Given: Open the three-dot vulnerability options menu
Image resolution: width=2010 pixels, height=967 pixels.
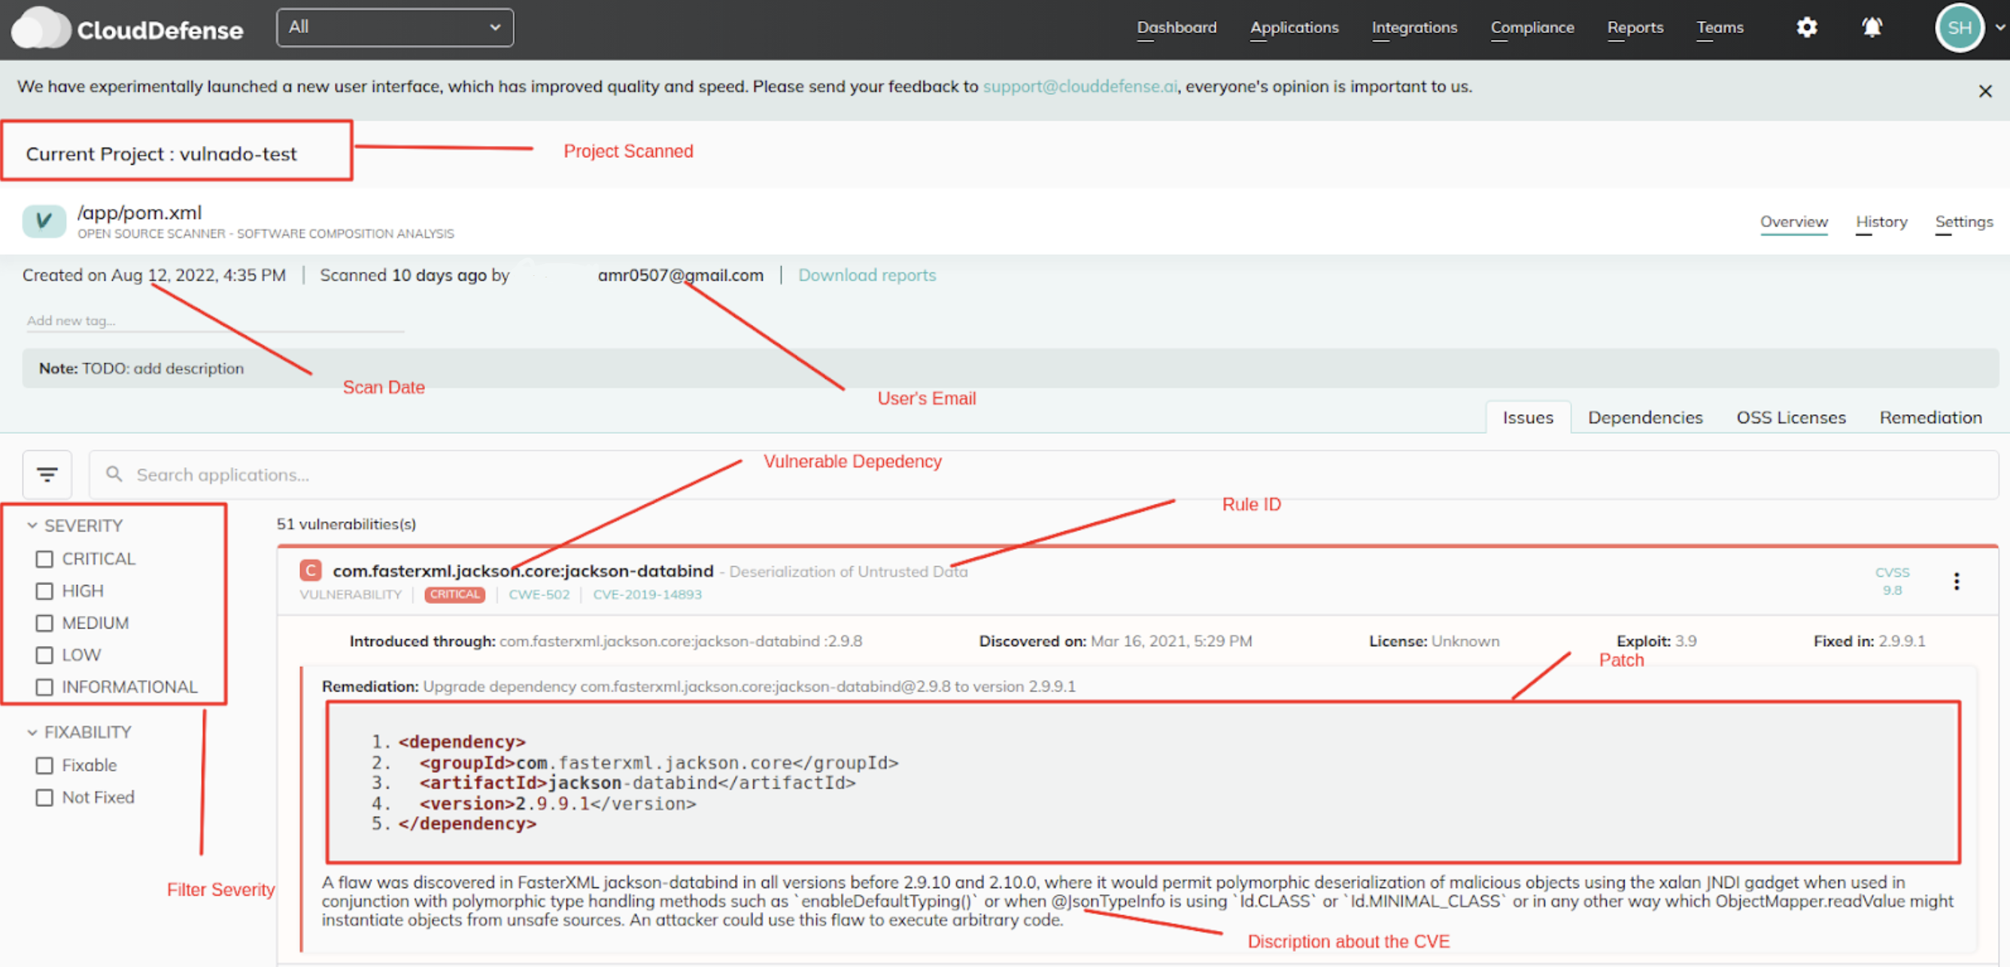Looking at the screenshot, I should 1956,581.
